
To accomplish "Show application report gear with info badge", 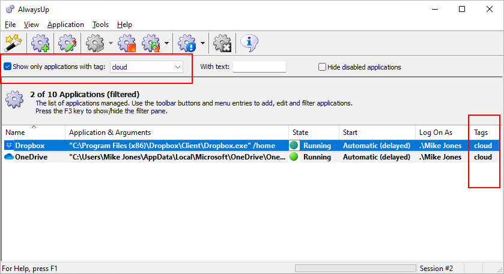I will (x=187, y=43).
